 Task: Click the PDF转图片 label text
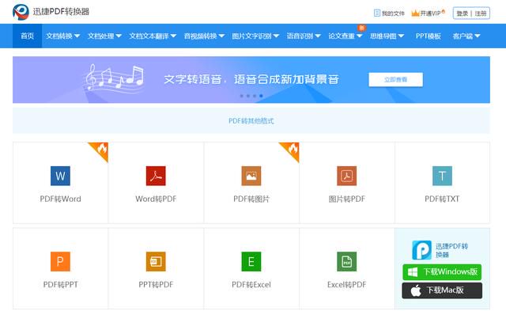click(x=251, y=199)
